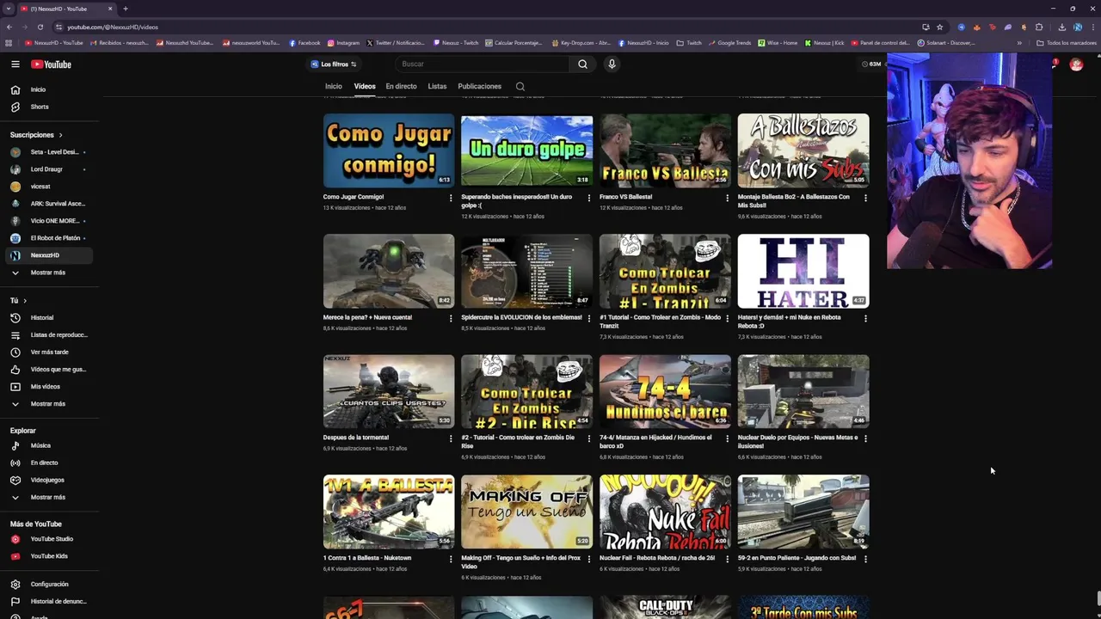1101x619 pixels.
Task: Play the 74-4 Hundimos el barco thumbnail
Action: pos(665,391)
